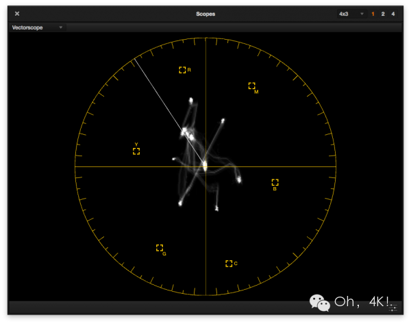Open the 4x3 aspect ratio dropdown
The height and width of the screenshot is (324, 411).
(x=351, y=14)
